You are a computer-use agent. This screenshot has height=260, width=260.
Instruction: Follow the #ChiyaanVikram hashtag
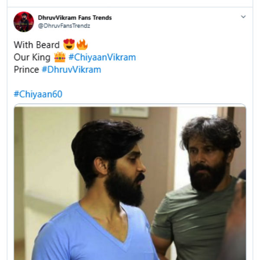tap(102, 57)
